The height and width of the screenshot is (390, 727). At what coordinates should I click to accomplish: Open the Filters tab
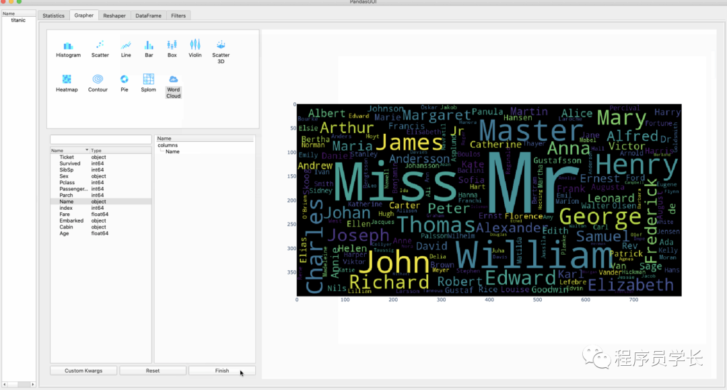(x=178, y=15)
